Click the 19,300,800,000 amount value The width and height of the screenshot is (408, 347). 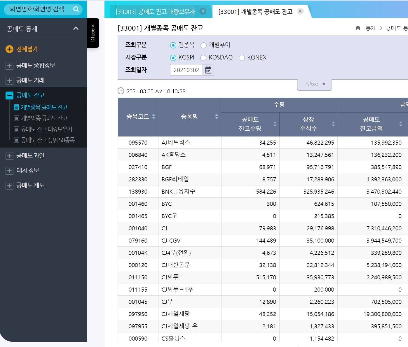click(382, 314)
